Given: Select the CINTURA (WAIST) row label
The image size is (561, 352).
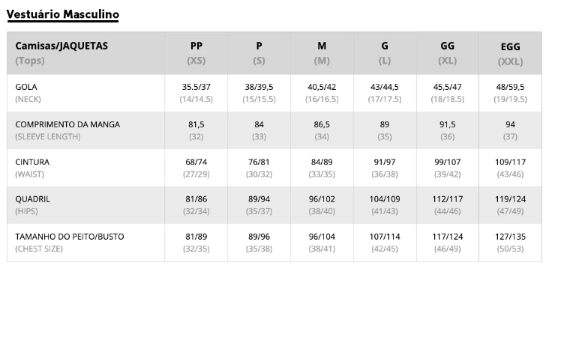Looking at the screenshot, I should (x=85, y=168).
